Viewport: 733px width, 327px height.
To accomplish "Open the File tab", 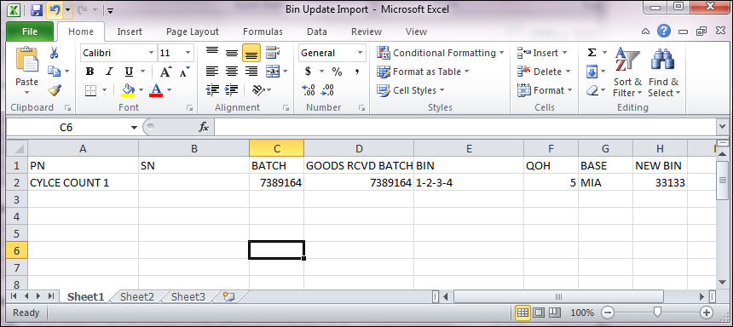I will (x=30, y=32).
